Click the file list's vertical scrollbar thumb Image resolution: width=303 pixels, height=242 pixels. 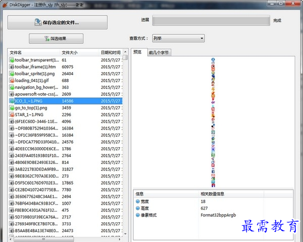click(x=125, y=57)
